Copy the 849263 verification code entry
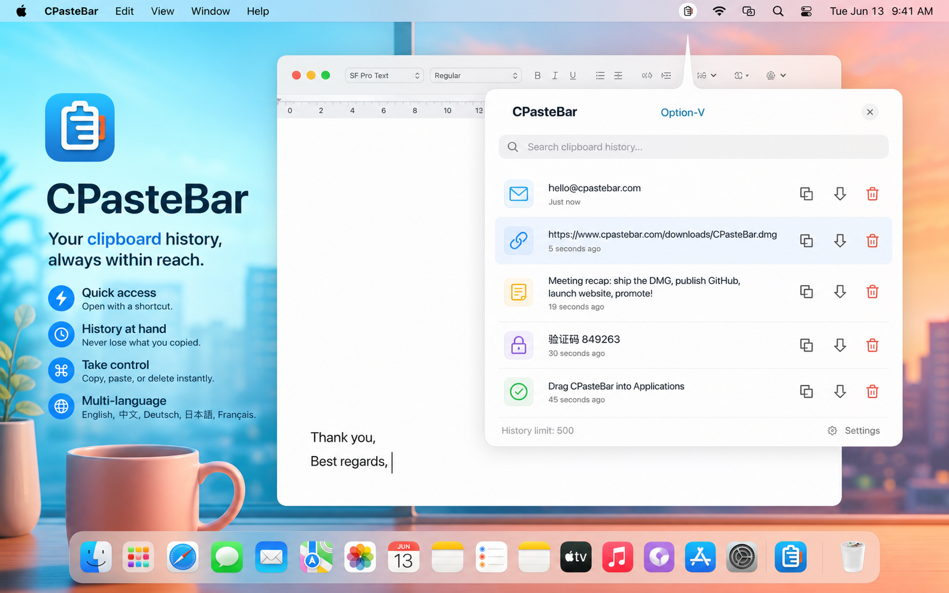This screenshot has width=949, height=593. pos(807,345)
